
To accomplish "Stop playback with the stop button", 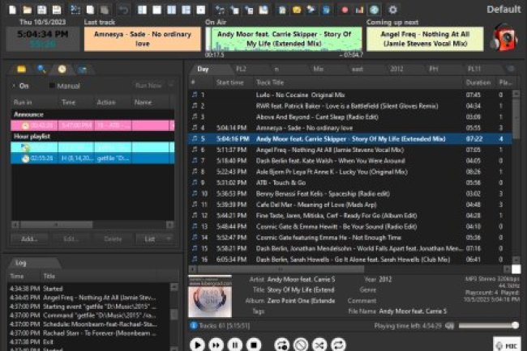I will pyautogui.click(x=254, y=345).
